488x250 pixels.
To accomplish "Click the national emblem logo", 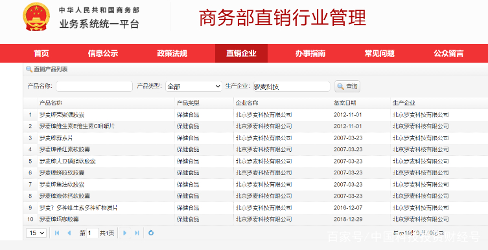I will point(36,17).
